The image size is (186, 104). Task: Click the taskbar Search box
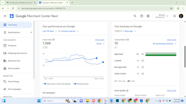57,101
